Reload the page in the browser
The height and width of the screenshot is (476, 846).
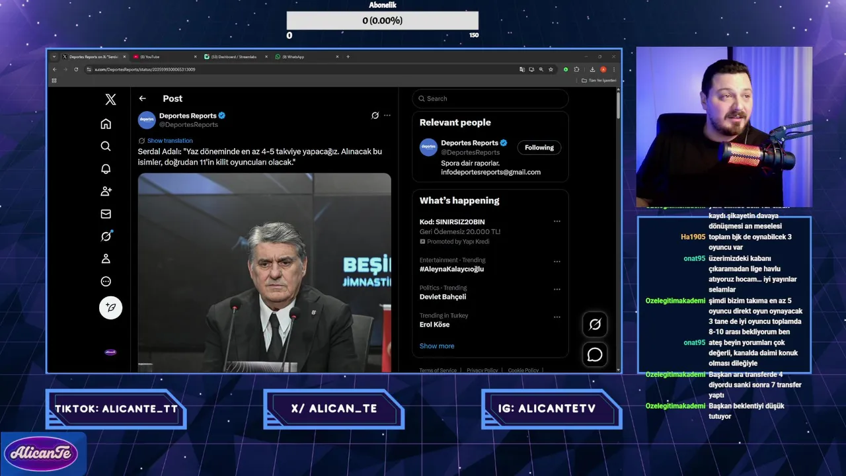[76, 69]
